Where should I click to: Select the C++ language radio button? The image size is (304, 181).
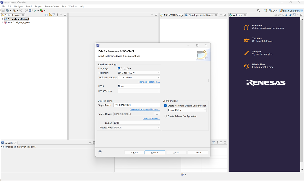125,68
